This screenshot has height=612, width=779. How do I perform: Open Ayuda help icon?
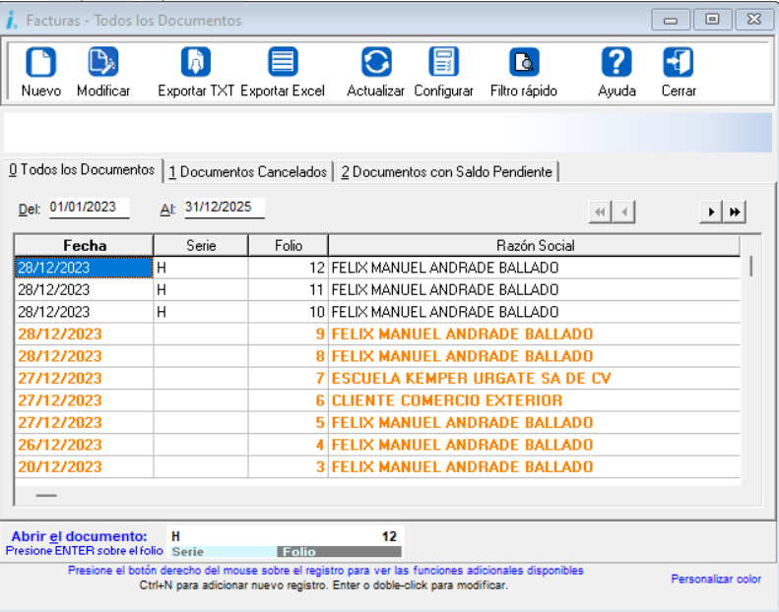point(617,63)
